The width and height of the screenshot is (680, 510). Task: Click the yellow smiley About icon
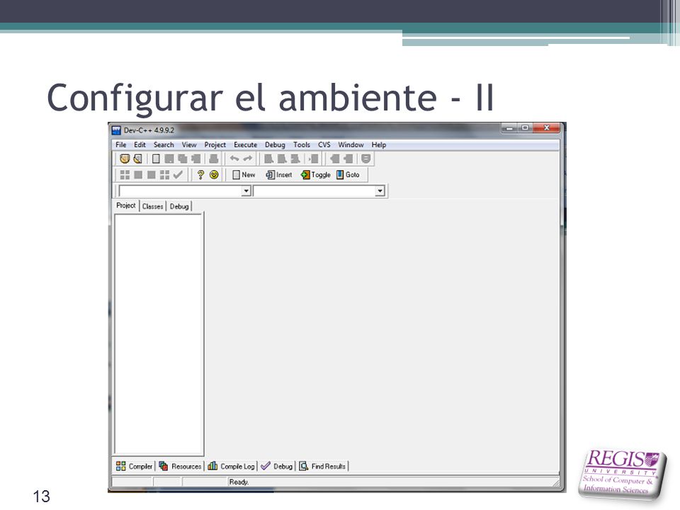point(214,175)
